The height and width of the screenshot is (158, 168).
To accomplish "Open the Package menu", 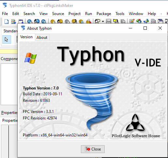I will point(104,14).
